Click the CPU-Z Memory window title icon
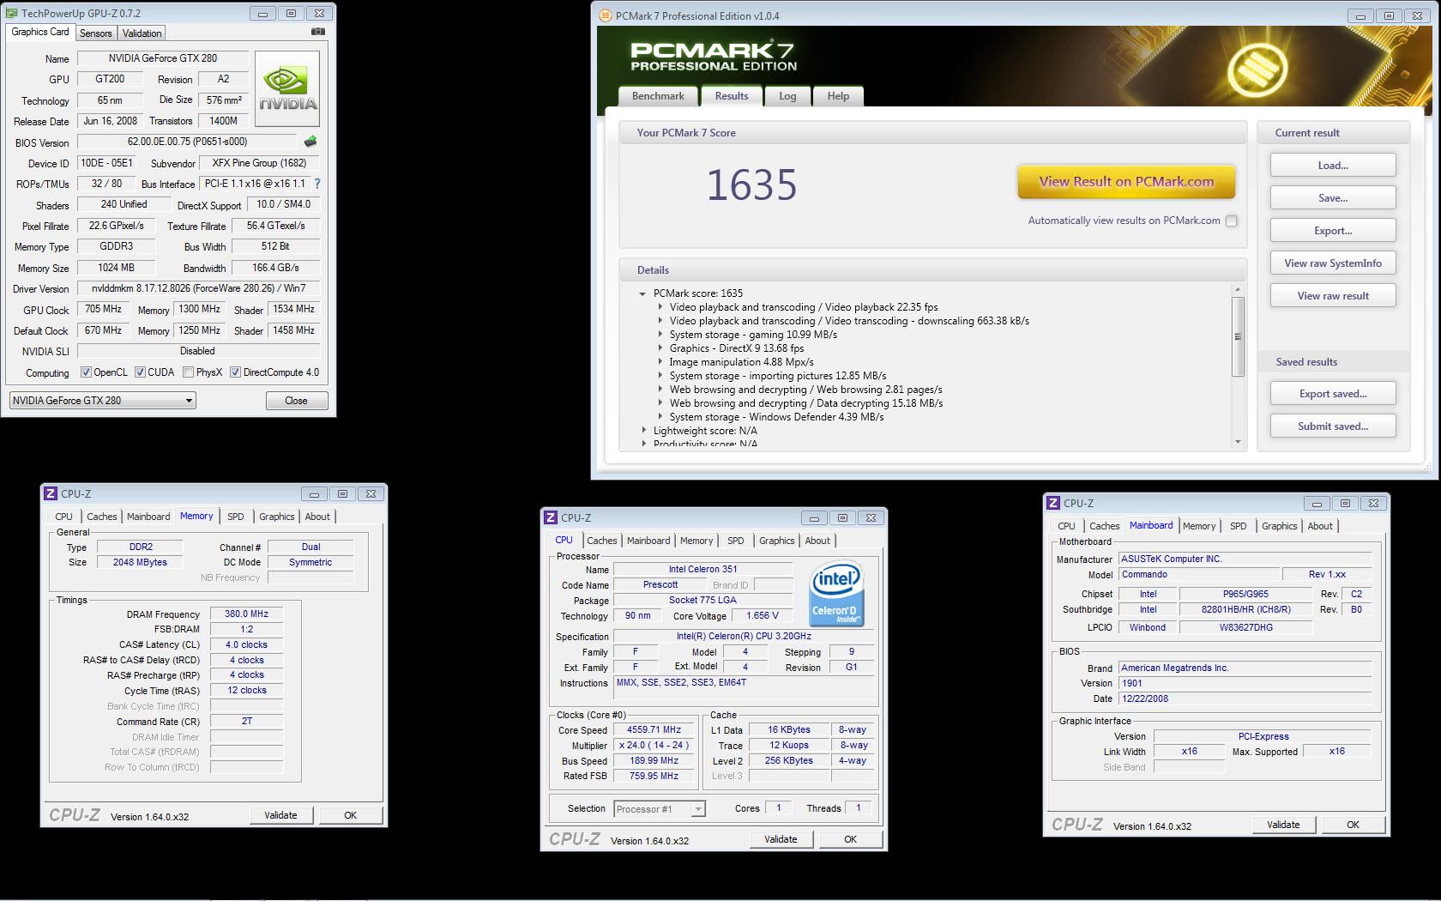This screenshot has width=1441, height=901. 51,493
